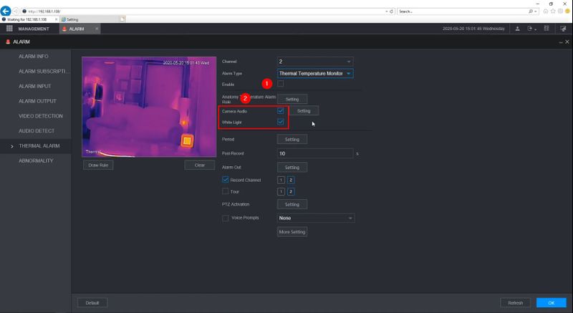Image resolution: width=573 pixels, height=313 pixels.
Task: Select ALARM SUBSCRIPTI... in sidebar
Action: pyautogui.click(x=43, y=71)
